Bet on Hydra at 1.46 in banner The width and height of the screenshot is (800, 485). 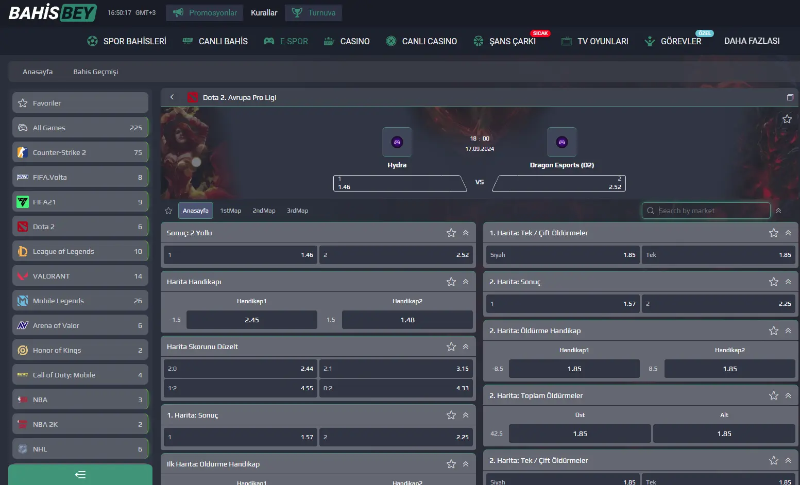(400, 183)
